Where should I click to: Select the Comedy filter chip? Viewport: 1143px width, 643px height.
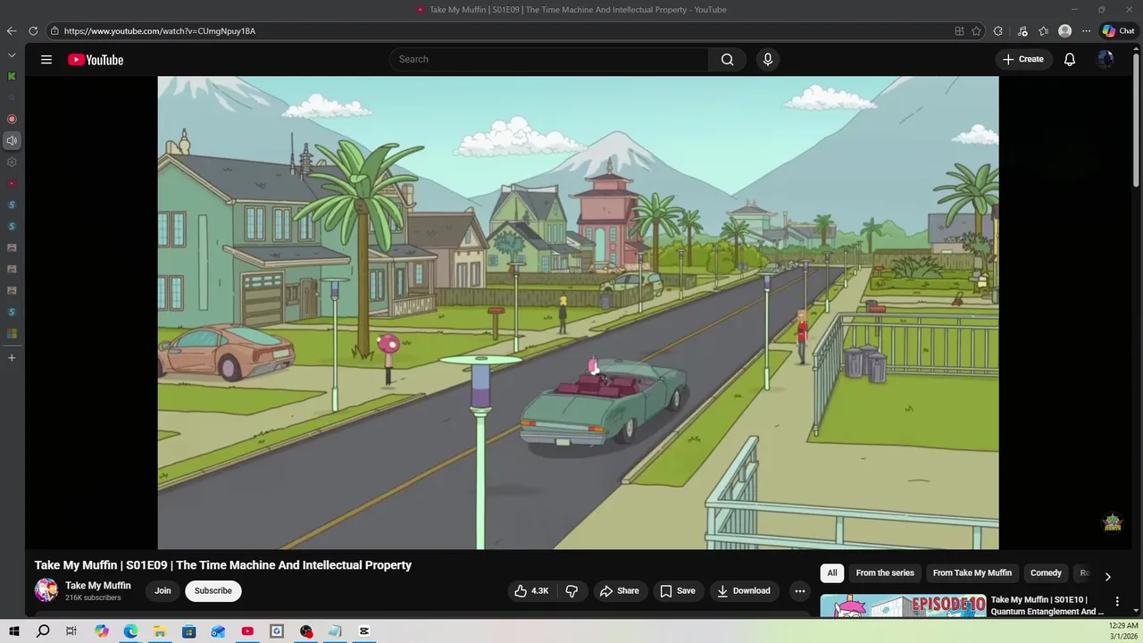pos(1046,573)
